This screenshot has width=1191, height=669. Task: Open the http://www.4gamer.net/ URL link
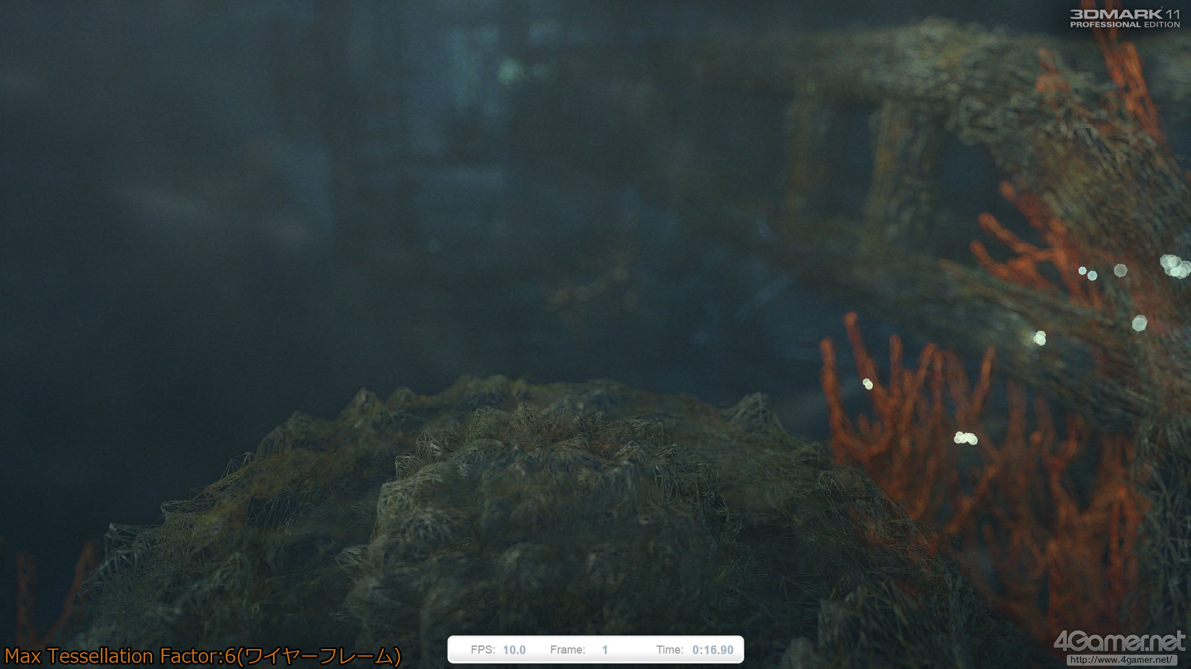[1120, 660]
